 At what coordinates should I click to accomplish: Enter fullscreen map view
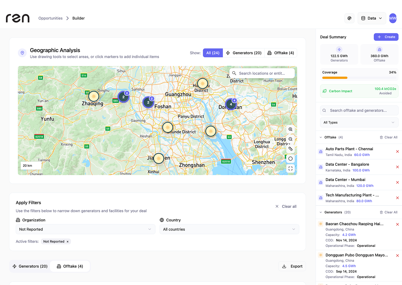point(290,168)
